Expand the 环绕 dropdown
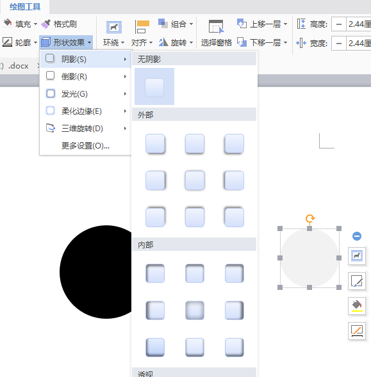 (x=122, y=42)
